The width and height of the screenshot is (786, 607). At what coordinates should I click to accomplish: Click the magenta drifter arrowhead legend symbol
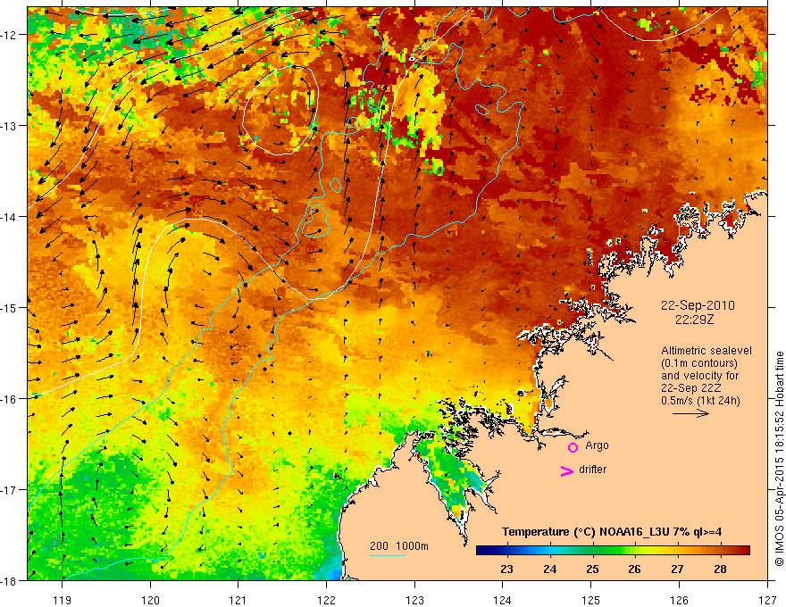[566, 470]
